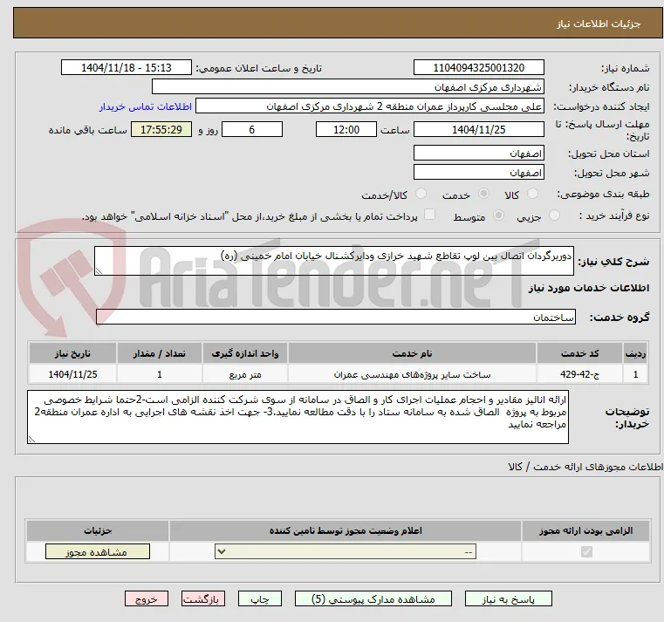This screenshot has width=664, height=622.
Task: Click the buyer notes textarea
Action: (298, 417)
